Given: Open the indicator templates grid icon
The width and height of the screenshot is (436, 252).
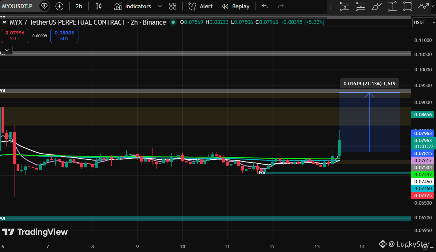Looking at the screenshot, I should tap(173, 6).
